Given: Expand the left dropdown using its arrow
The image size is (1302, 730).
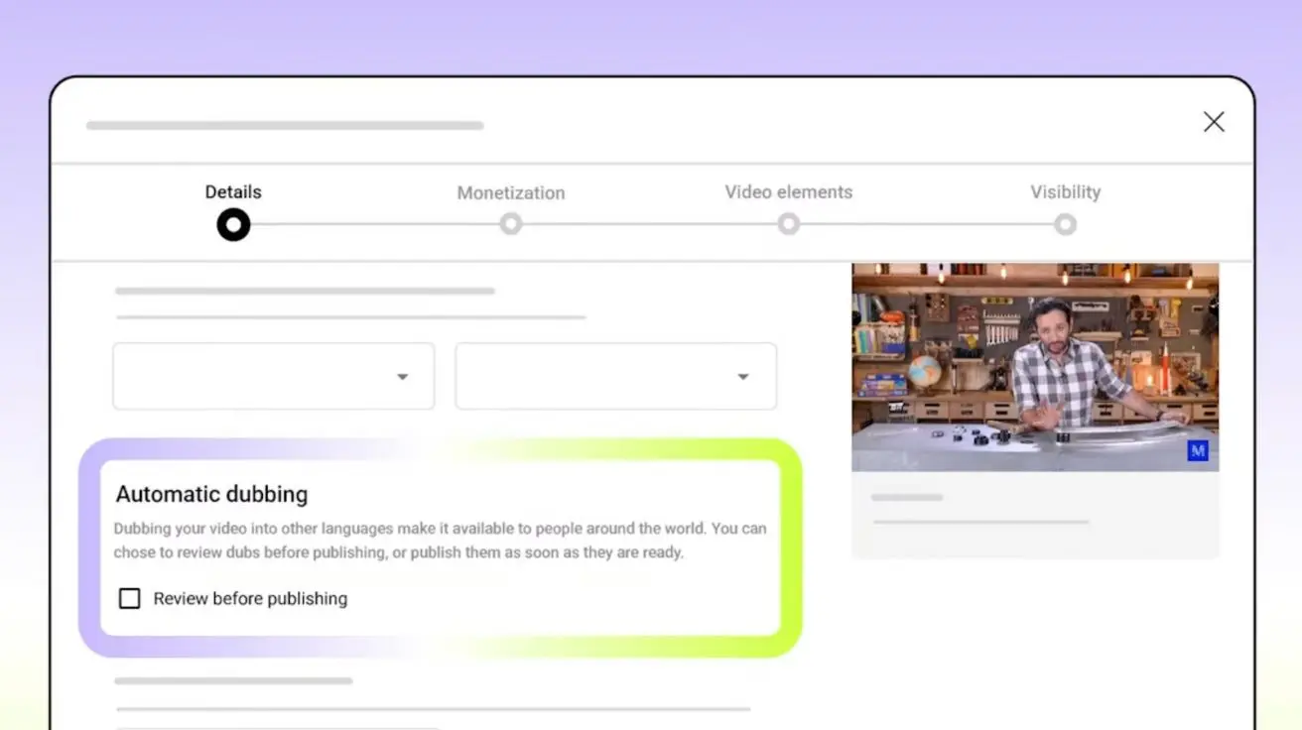Looking at the screenshot, I should point(403,377).
